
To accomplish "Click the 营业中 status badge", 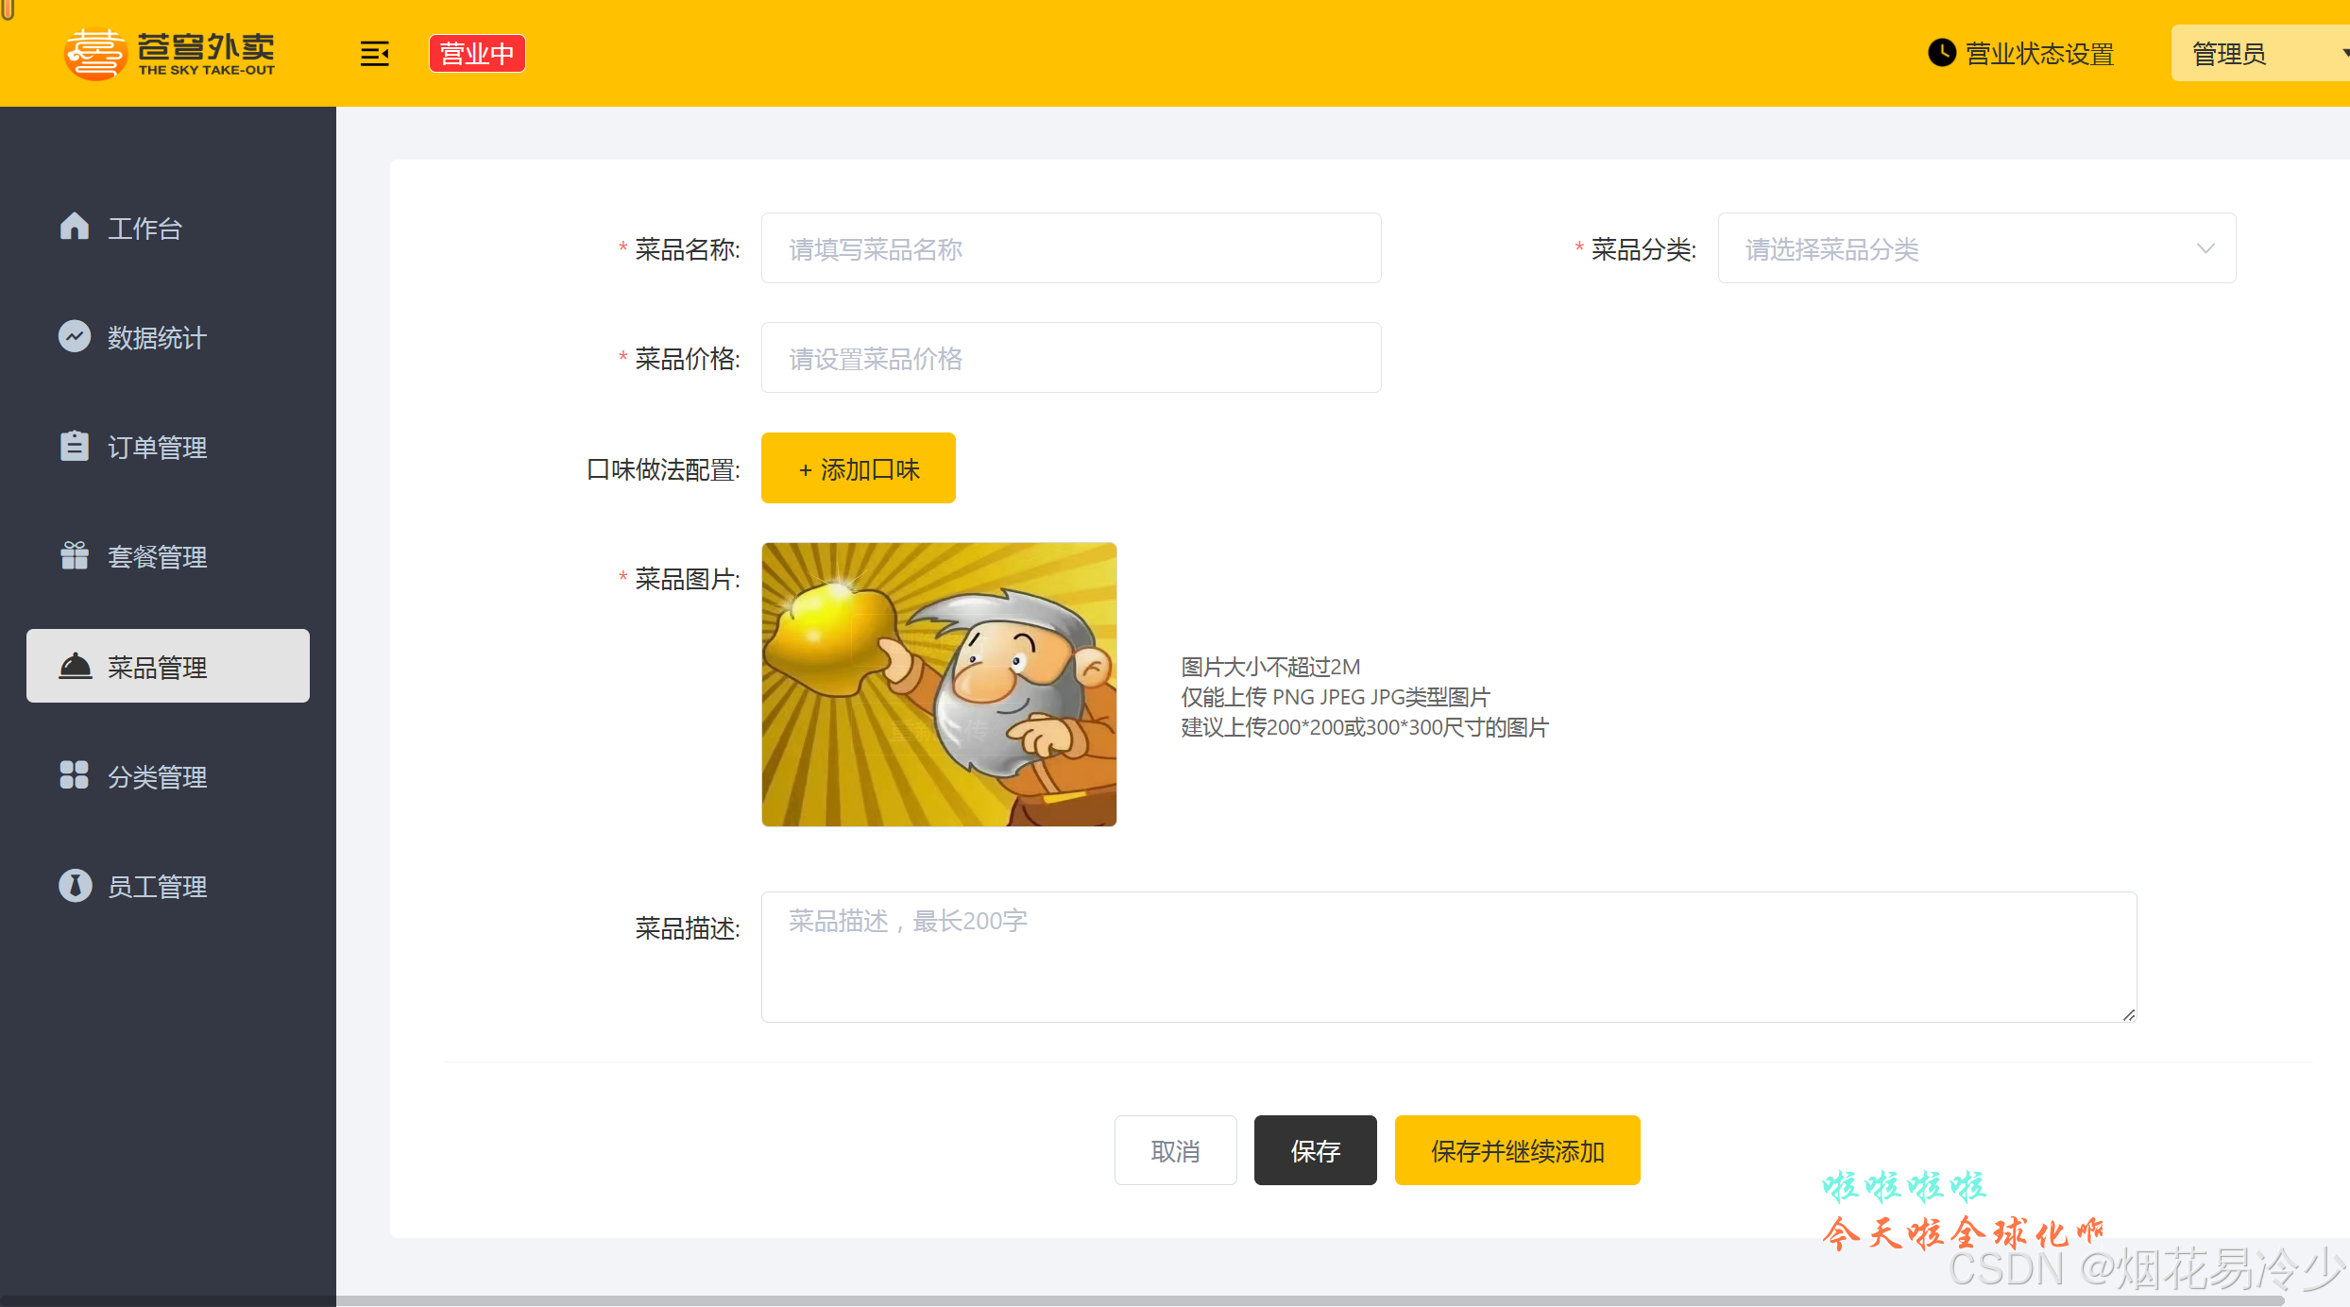I will click(x=477, y=54).
